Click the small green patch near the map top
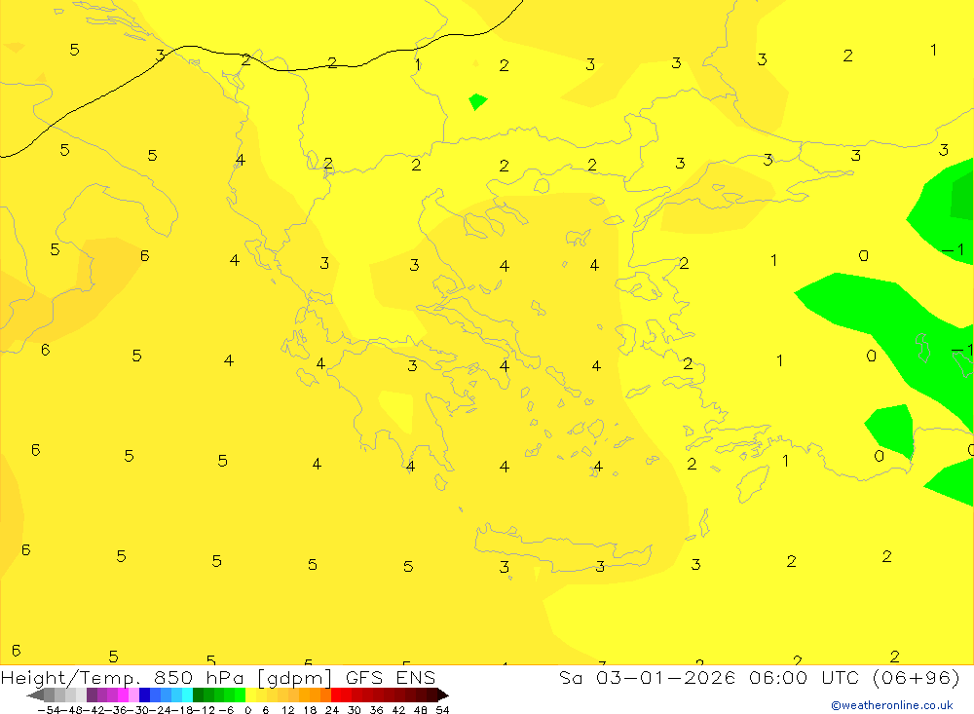This screenshot has height=714, width=974. [x=477, y=101]
